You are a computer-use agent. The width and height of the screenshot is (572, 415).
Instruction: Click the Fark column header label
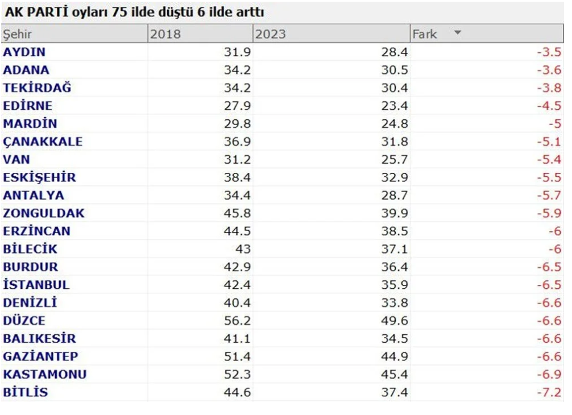425,34
